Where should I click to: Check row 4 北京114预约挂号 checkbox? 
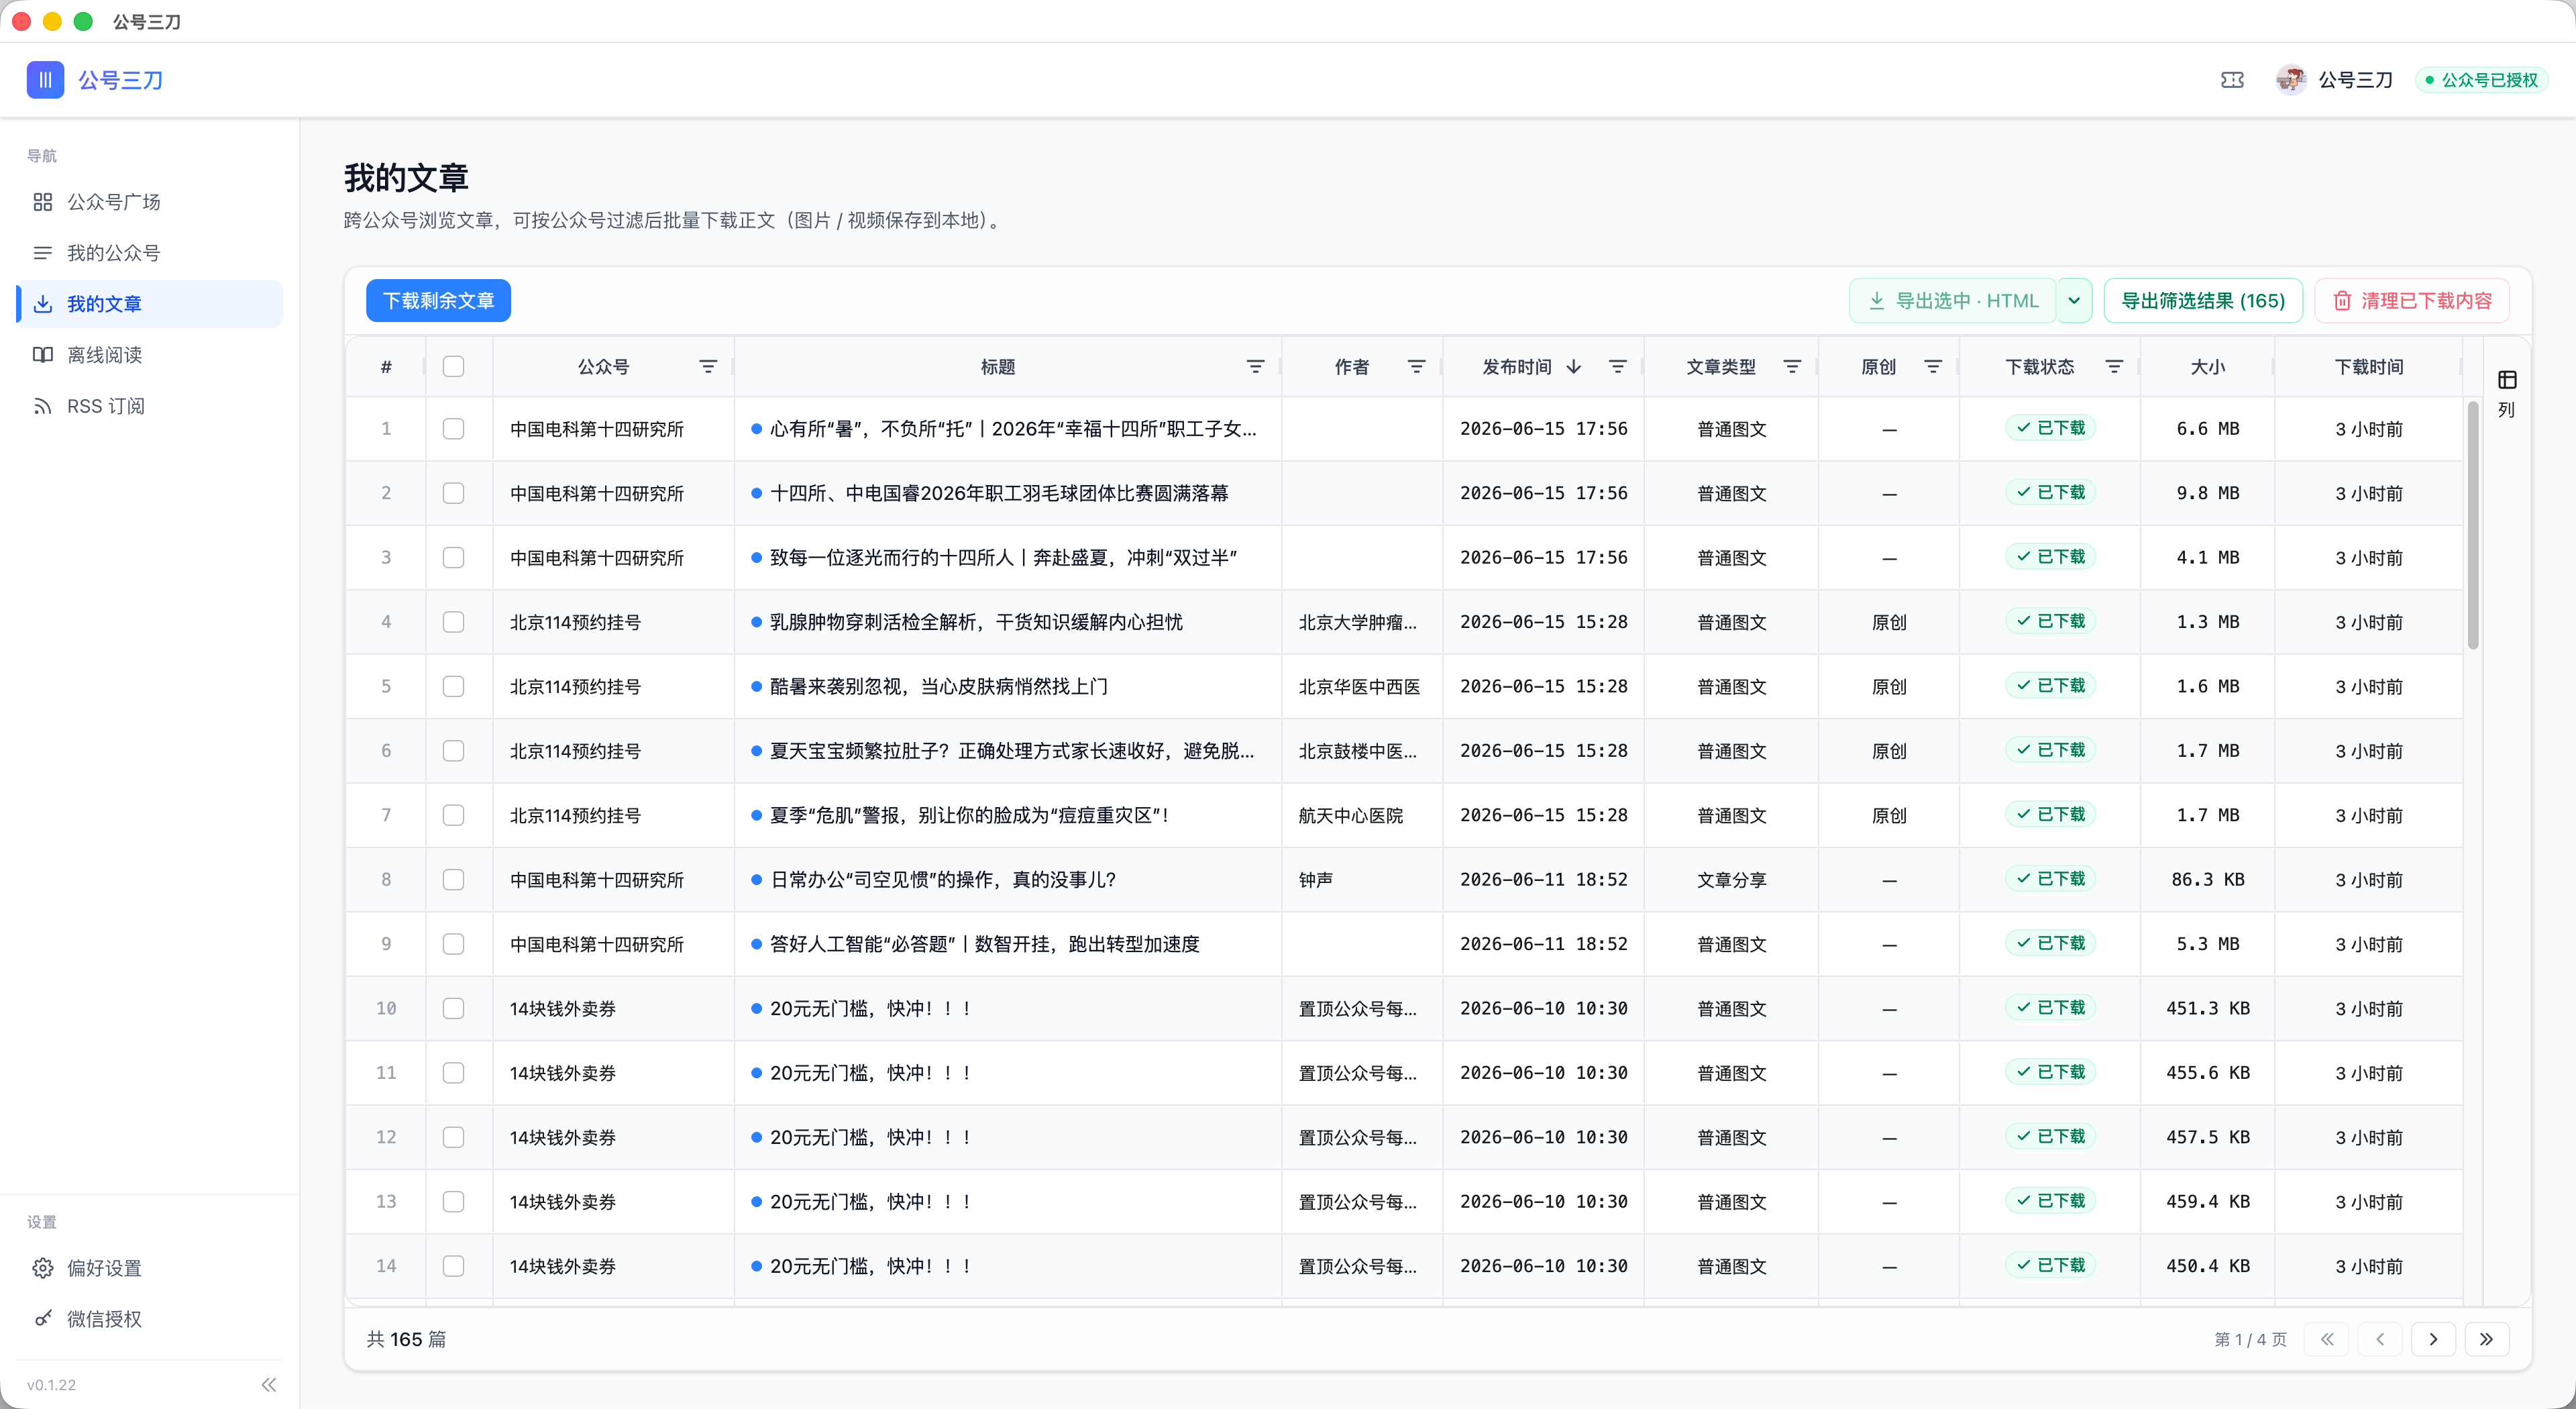[453, 622]
